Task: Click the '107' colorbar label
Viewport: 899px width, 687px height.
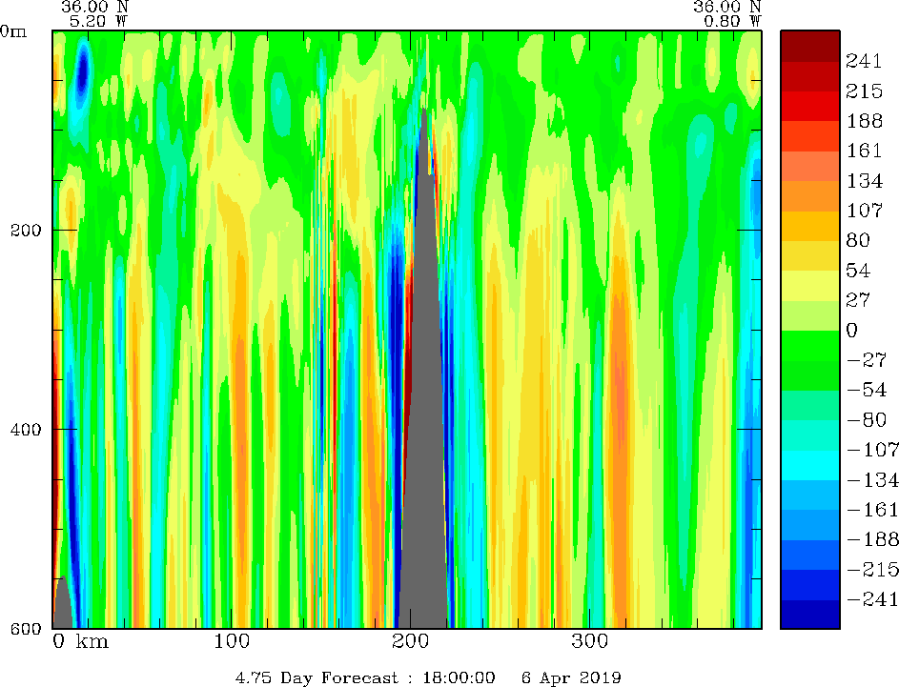Action: coord(864,211)
